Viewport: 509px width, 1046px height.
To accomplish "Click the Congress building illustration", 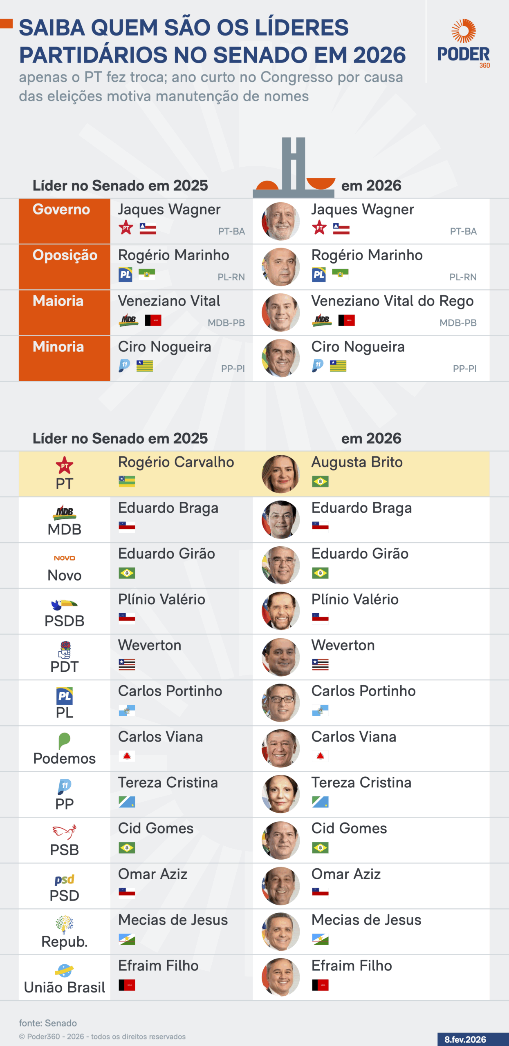I will (x=294, y=168).
